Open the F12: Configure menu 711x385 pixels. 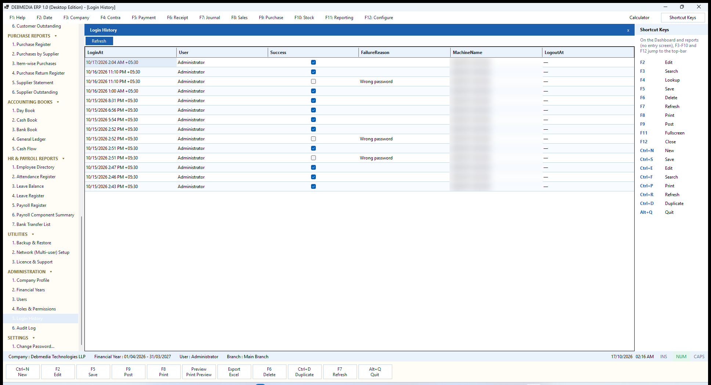pyautogui.click(x=379, y=18)
